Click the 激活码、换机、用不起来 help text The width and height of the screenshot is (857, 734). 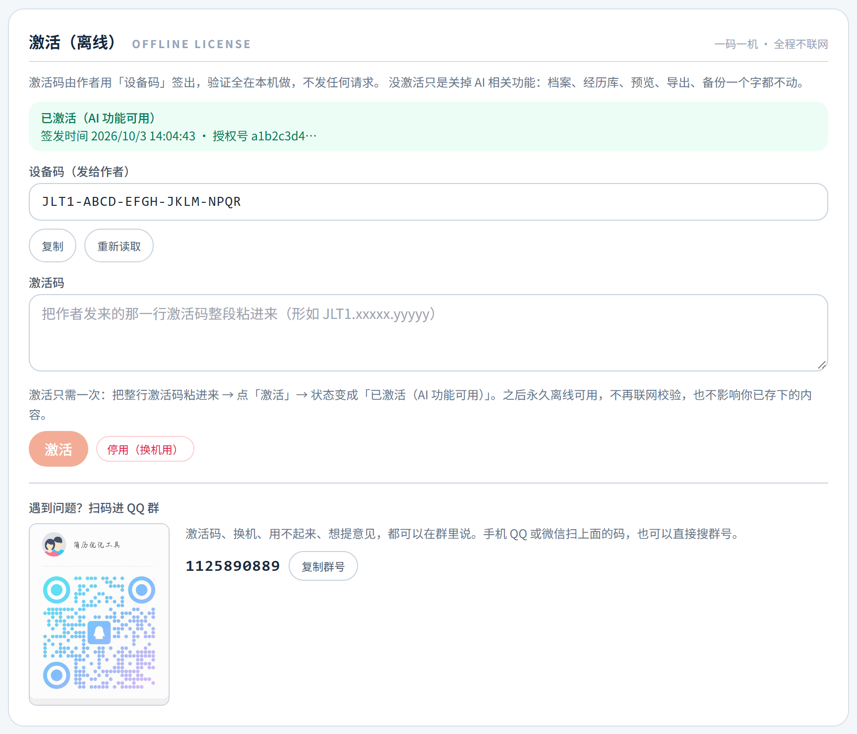464,534
